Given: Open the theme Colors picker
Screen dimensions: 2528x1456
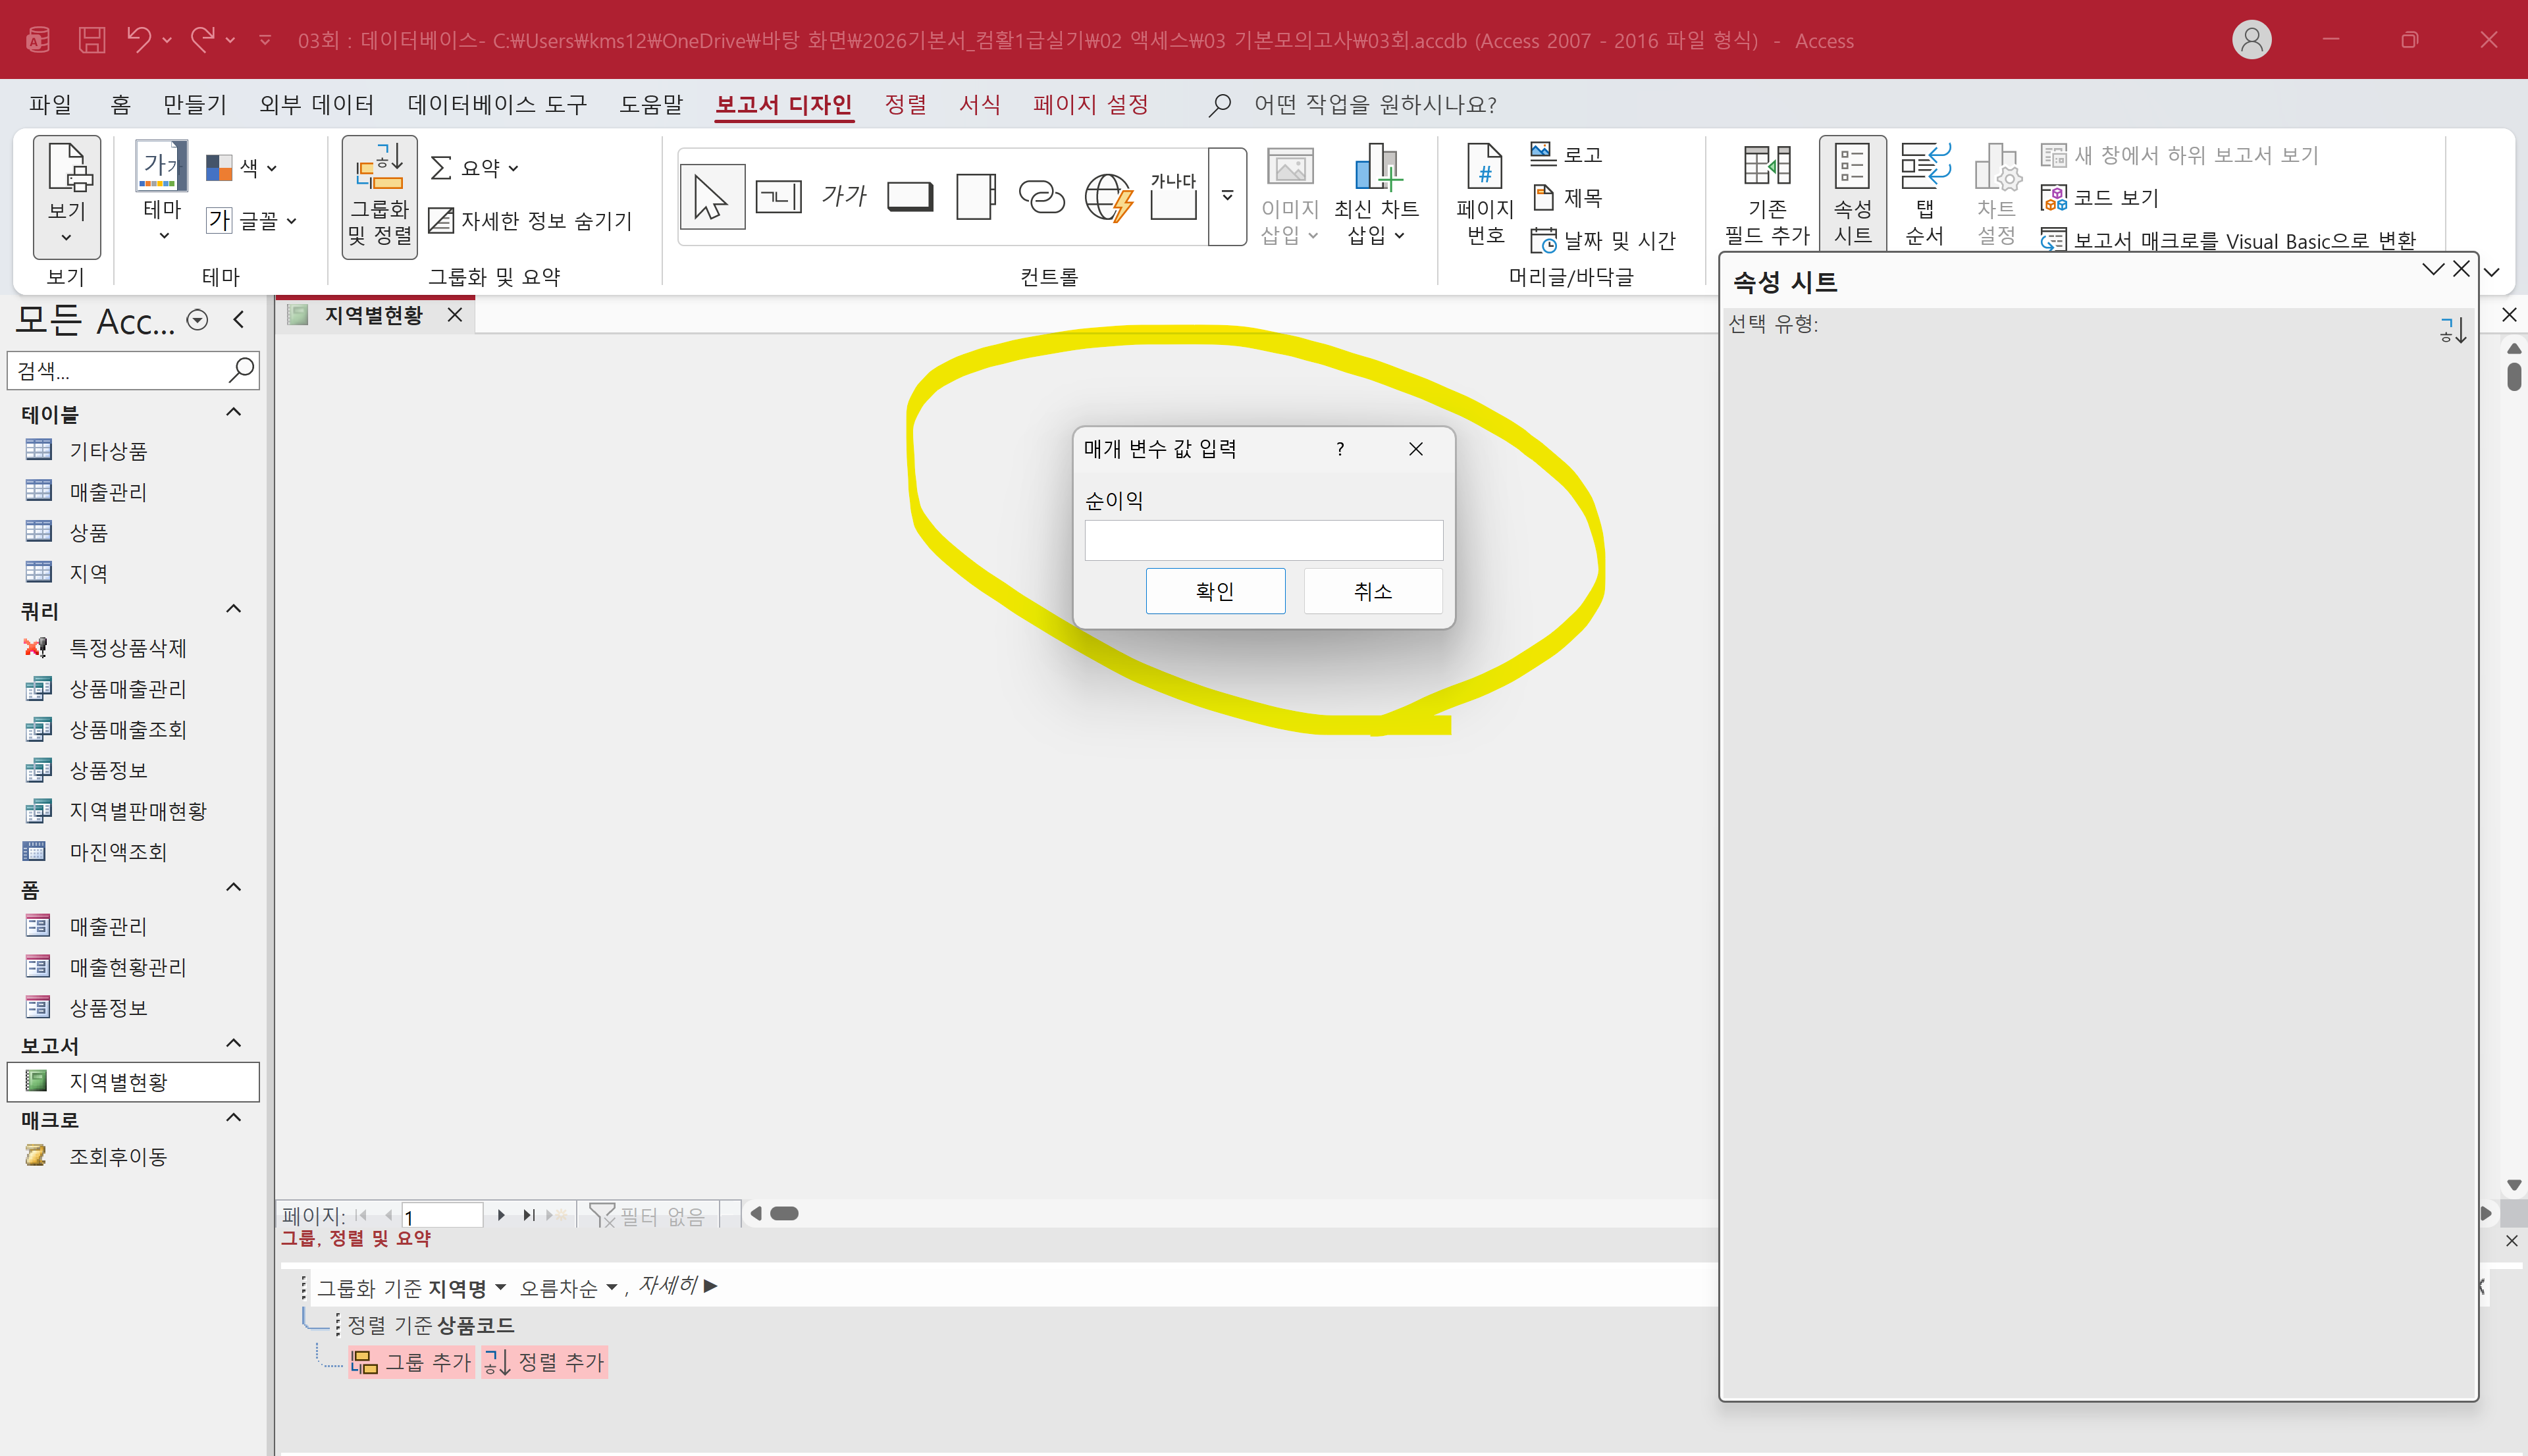Looking at the screenshot, I should click(x=241, y=167).
